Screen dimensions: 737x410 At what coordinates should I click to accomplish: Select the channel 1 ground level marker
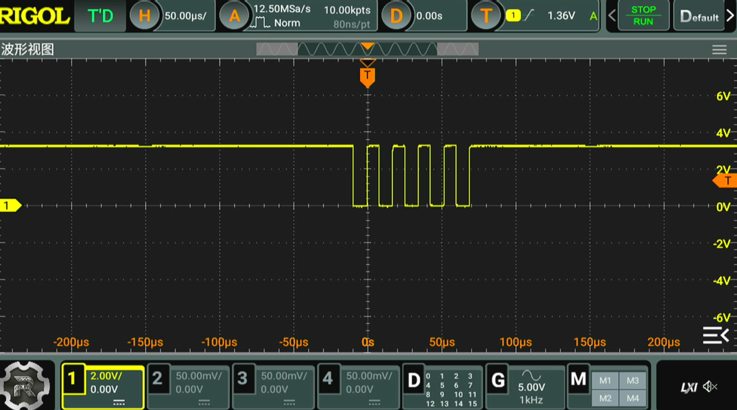point(11,206)
